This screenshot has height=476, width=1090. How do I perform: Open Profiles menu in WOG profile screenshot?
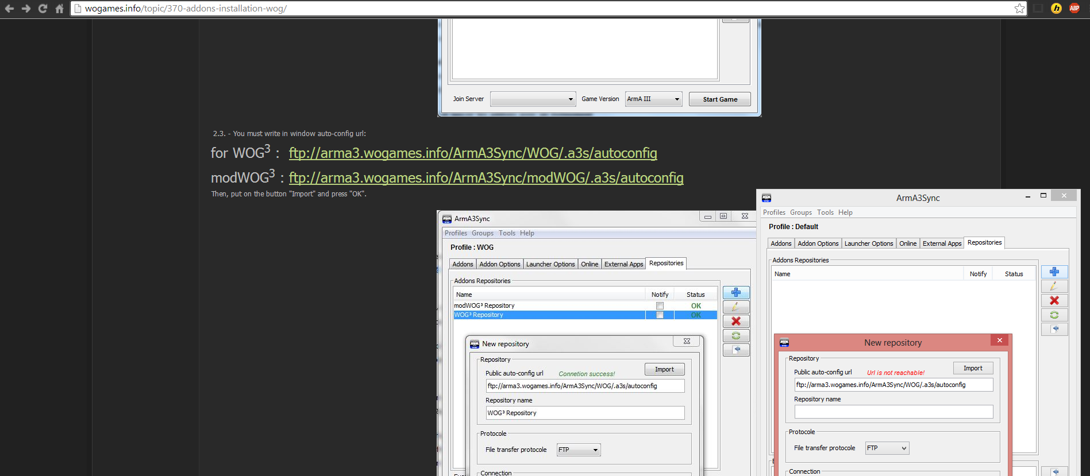456,233
